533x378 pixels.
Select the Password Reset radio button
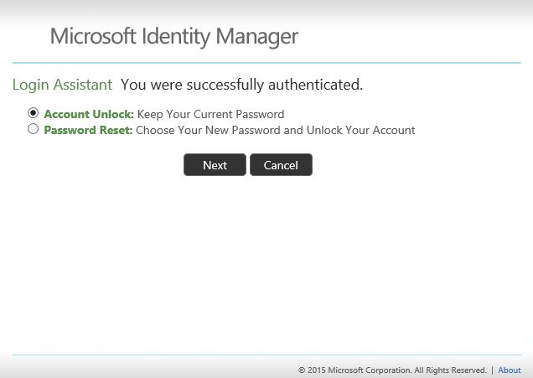(x=34, y=129)
